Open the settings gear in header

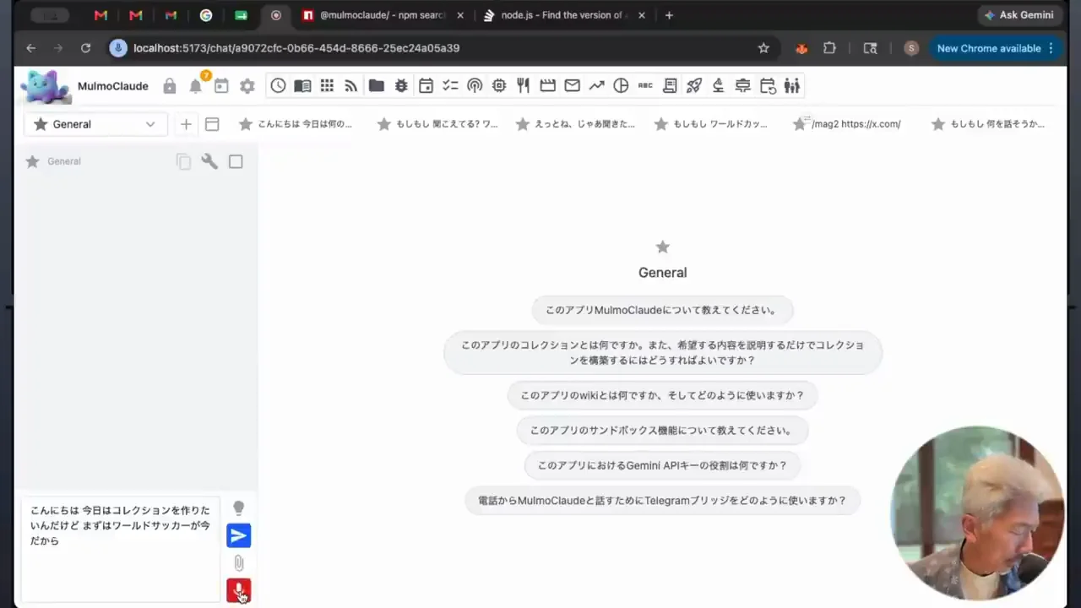pyautogui.click(x=247, y=86)
